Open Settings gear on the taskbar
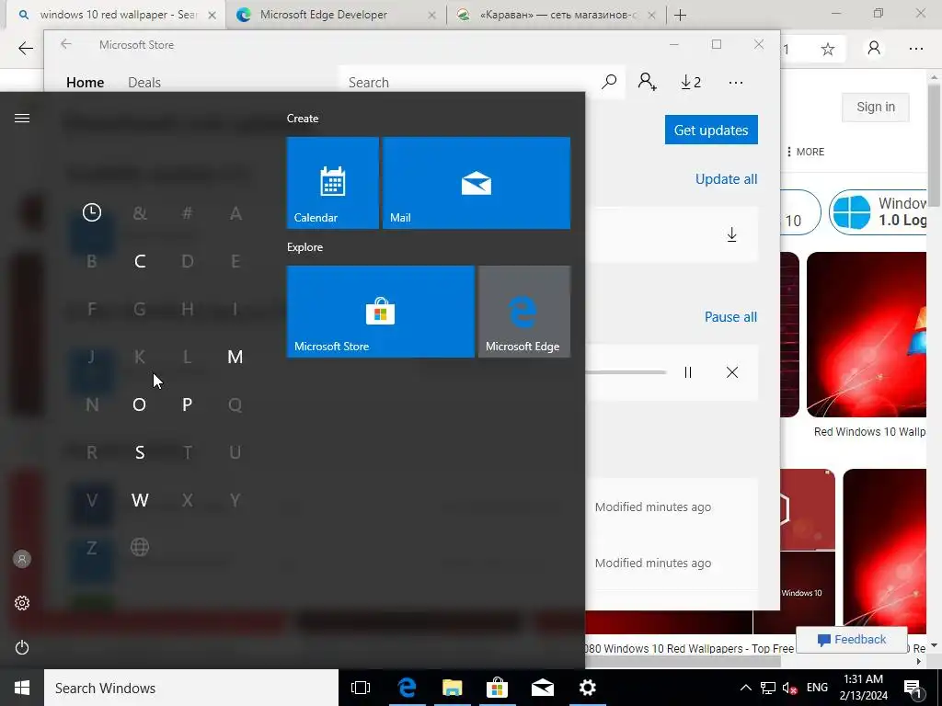 click(588, 688)
